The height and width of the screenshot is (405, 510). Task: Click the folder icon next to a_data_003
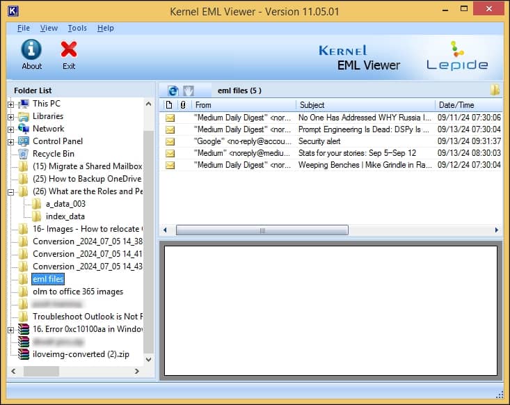[x=37, y=204]
